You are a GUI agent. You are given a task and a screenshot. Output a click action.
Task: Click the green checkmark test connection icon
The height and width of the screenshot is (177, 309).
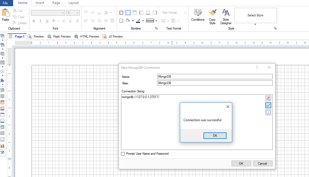tap(268, 105)
